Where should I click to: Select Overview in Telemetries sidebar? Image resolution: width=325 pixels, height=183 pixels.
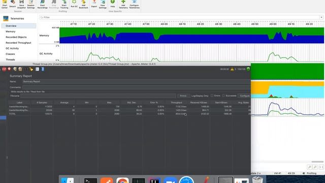[19, 26]
